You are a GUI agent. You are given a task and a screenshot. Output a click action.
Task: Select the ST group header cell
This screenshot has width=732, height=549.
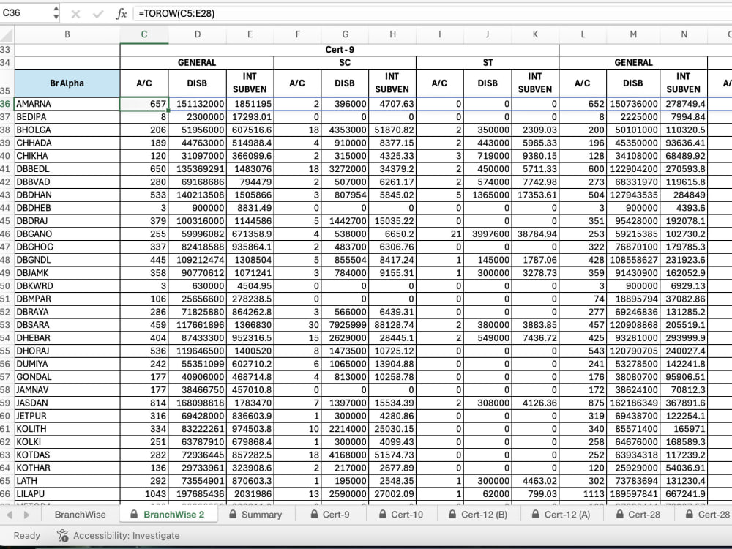488,62
